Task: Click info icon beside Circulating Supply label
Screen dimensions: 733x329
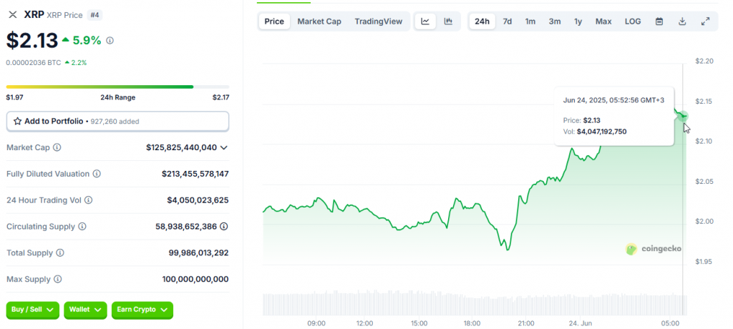Action: pyautogui.click(x=82, y=227)
